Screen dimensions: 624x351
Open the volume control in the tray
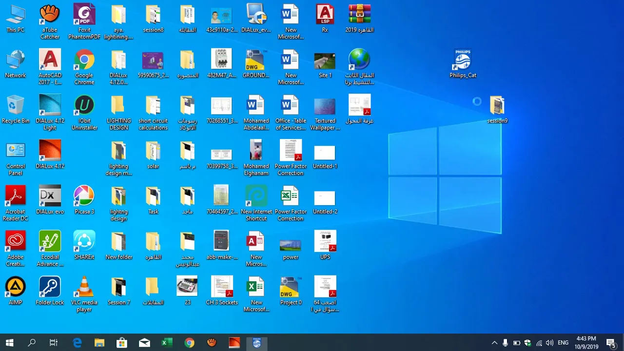[549, 343]
